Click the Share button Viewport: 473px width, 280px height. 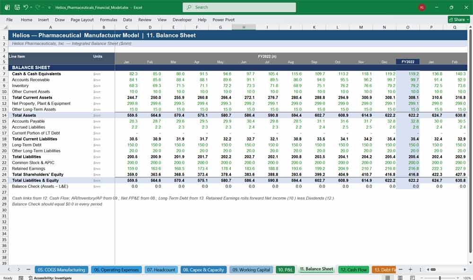459,19
